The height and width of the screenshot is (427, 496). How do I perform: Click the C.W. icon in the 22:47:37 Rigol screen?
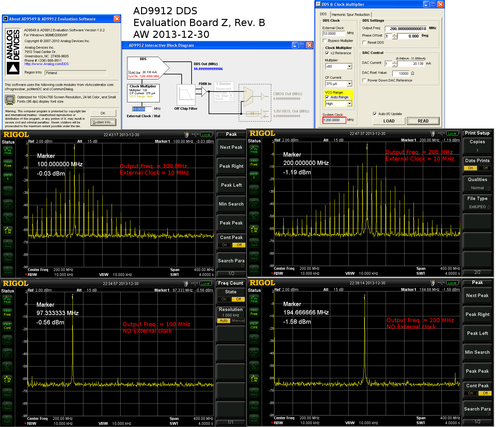(254, 229)
